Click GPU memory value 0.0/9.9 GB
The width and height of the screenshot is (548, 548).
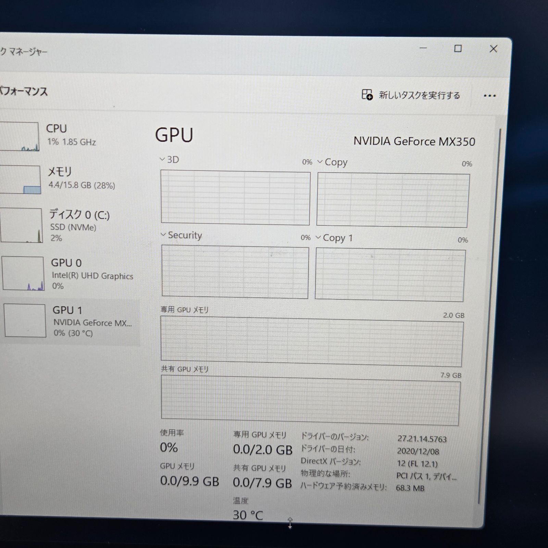189,481
